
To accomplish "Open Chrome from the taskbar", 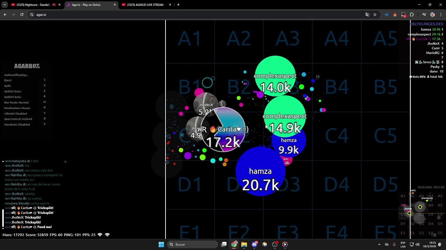I will pyautogui.click(x=234, y=244).
